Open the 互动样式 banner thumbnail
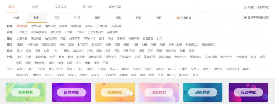The image size is (275, 104). 248,92
